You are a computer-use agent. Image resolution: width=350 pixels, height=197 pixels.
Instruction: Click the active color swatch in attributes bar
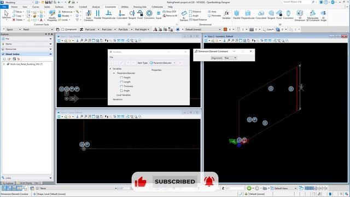(x=225, y=30)
